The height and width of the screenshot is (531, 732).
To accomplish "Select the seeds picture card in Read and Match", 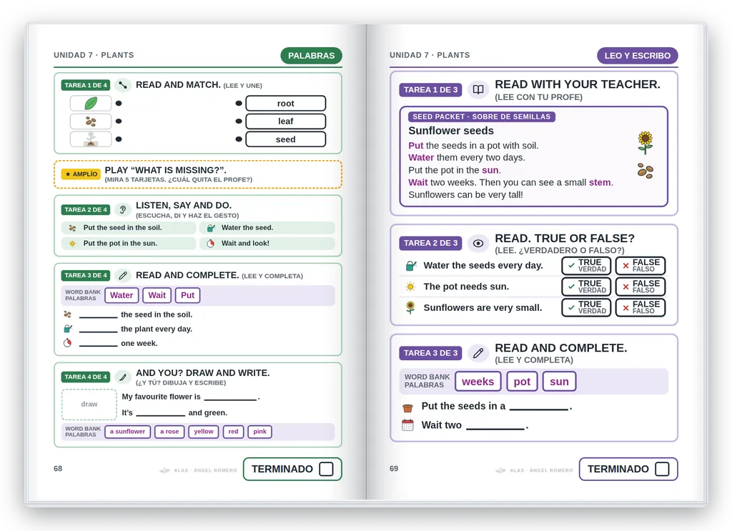I will pyautogui.click(x=91, y=121).
